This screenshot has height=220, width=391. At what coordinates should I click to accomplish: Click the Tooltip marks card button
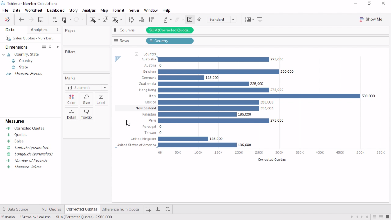86,114
